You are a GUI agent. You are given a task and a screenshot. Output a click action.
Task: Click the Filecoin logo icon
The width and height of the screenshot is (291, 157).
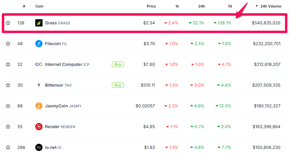tap(39, 44)
